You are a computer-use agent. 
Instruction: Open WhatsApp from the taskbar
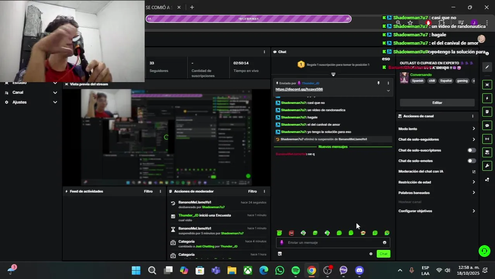coord(280,270)
